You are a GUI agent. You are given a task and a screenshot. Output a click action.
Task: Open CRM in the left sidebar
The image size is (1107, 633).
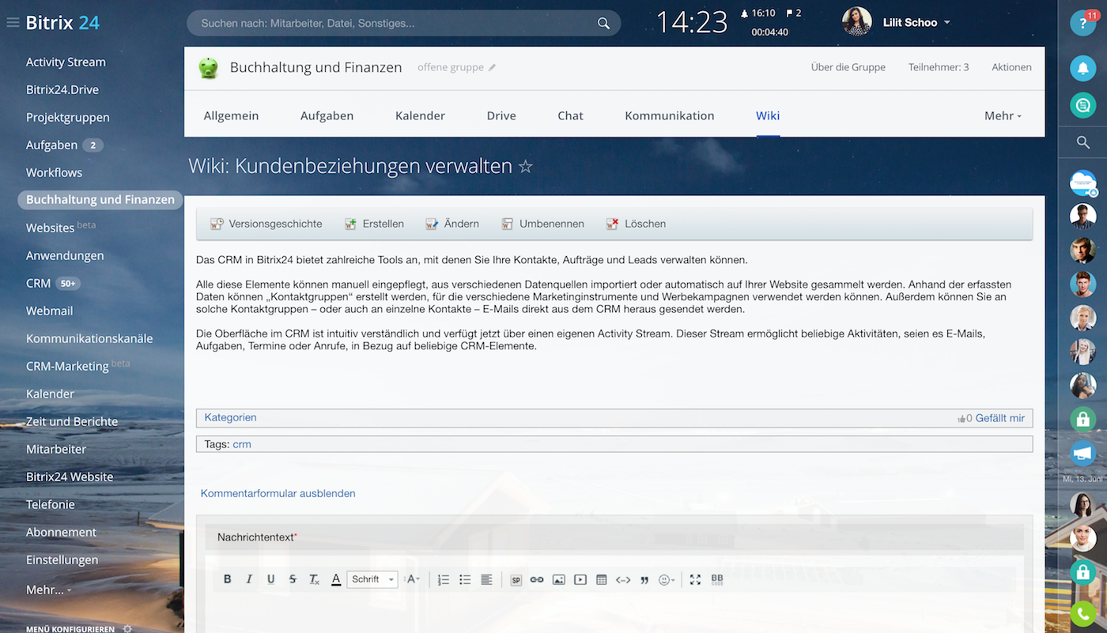click(x=38, y=283)
